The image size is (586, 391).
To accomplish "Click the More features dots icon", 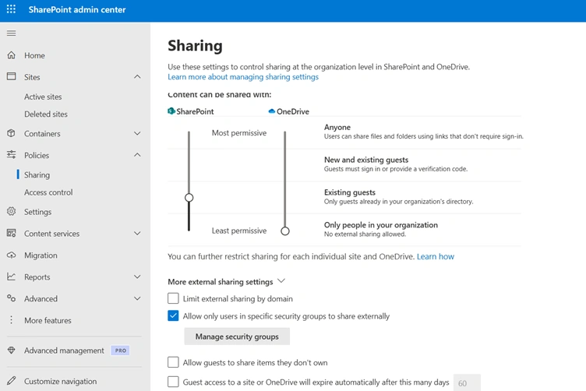I will (11, 320).
